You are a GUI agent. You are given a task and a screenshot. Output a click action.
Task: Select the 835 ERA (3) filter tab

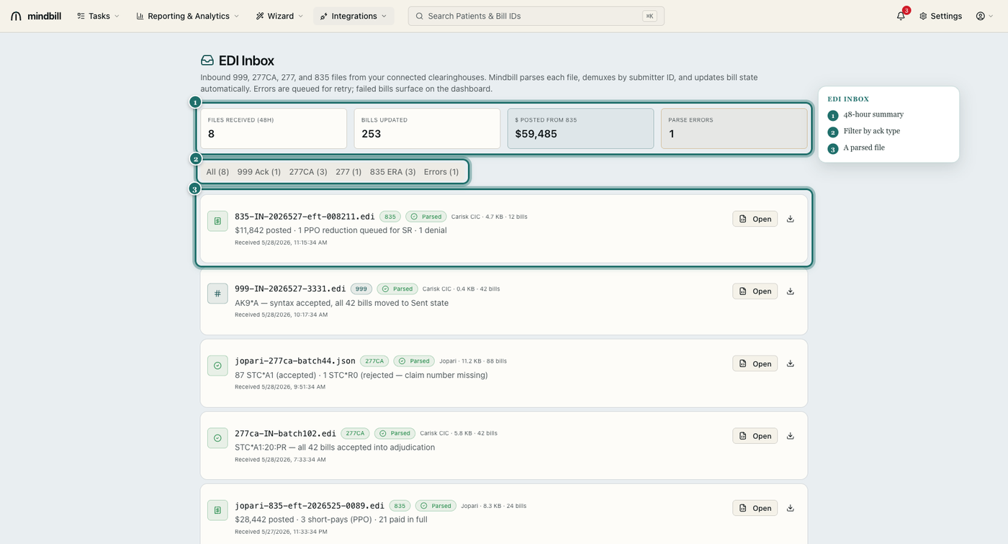click(x=393, y=172)
